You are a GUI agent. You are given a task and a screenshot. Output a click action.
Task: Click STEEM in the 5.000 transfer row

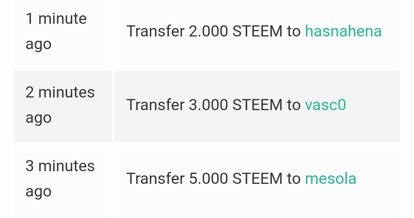pyautogui.click(x=258, y=178)
